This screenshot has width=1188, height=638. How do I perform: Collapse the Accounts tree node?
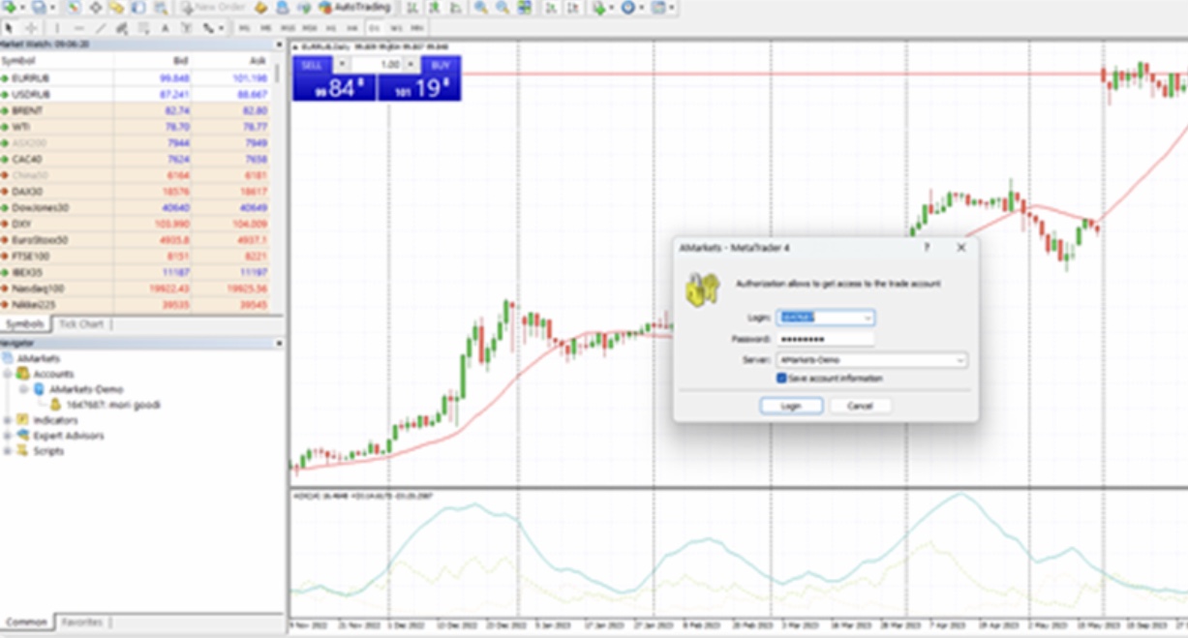click(8, 374)
